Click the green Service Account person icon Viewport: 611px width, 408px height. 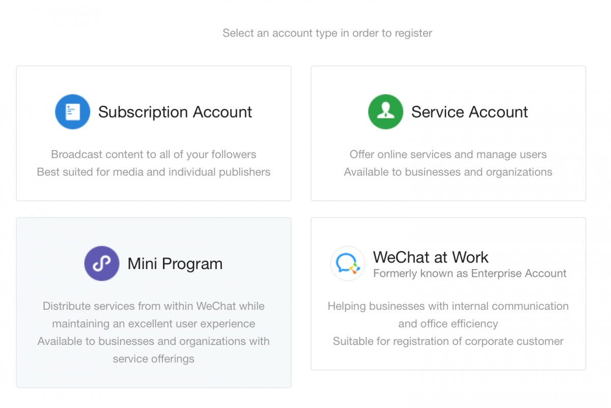click(x=385, y=112)
